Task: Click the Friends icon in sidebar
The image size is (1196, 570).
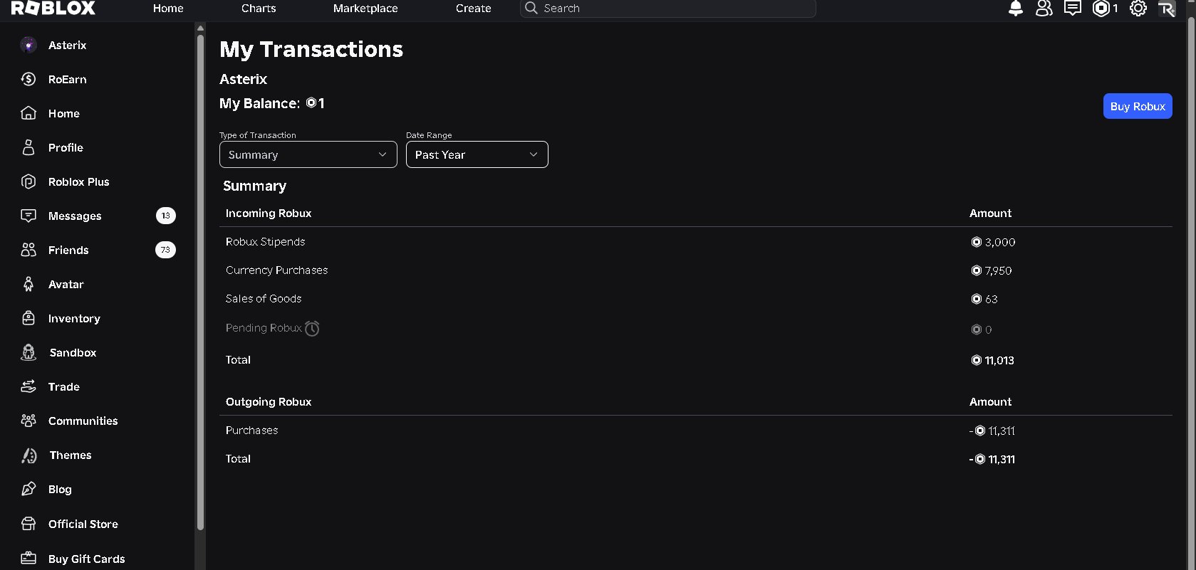Action: 28,250
